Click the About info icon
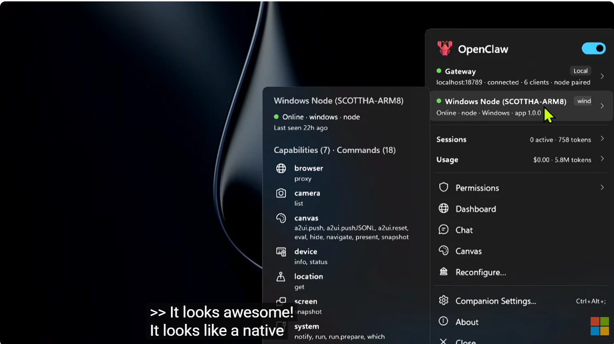Image resolution: width=614 pixels, height=344 pixels. point(444,322)
